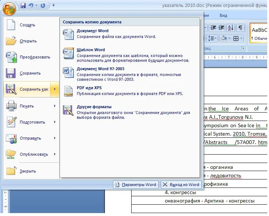
Task: Click the printer icon beside Печать
Action: click(x=11, y=106)
